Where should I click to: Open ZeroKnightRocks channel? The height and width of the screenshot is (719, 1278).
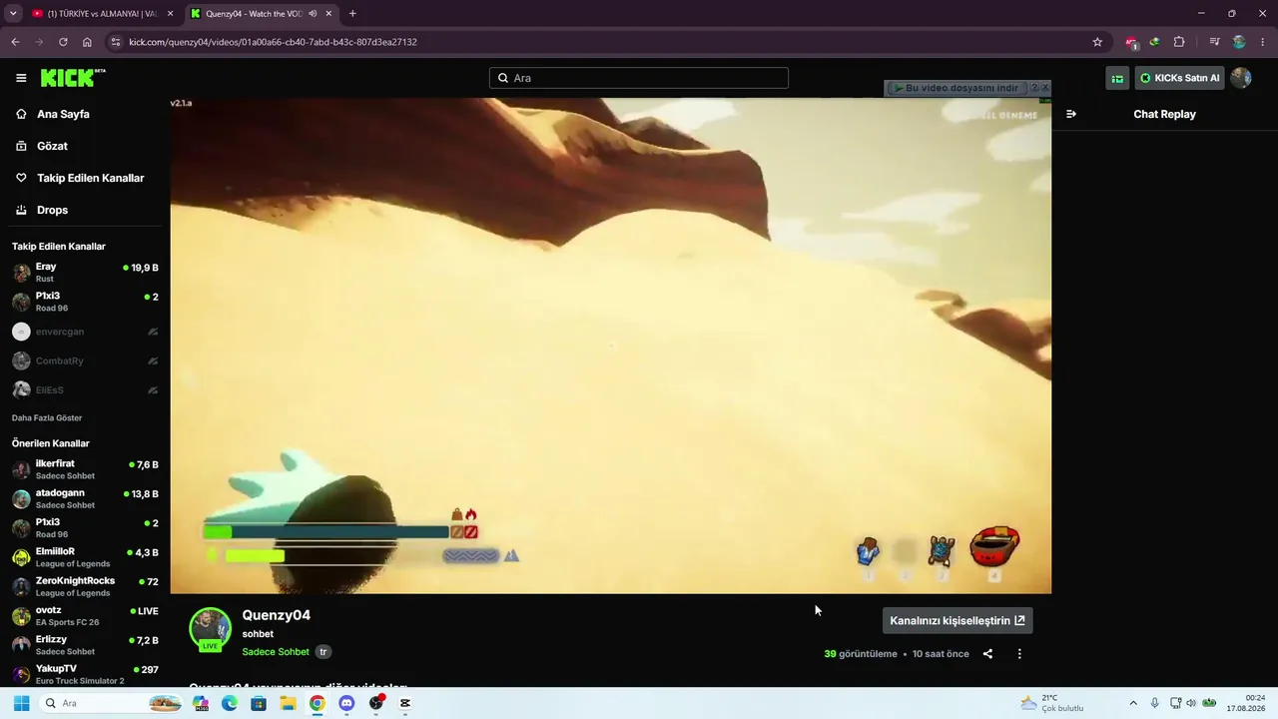tap(85, 586)
